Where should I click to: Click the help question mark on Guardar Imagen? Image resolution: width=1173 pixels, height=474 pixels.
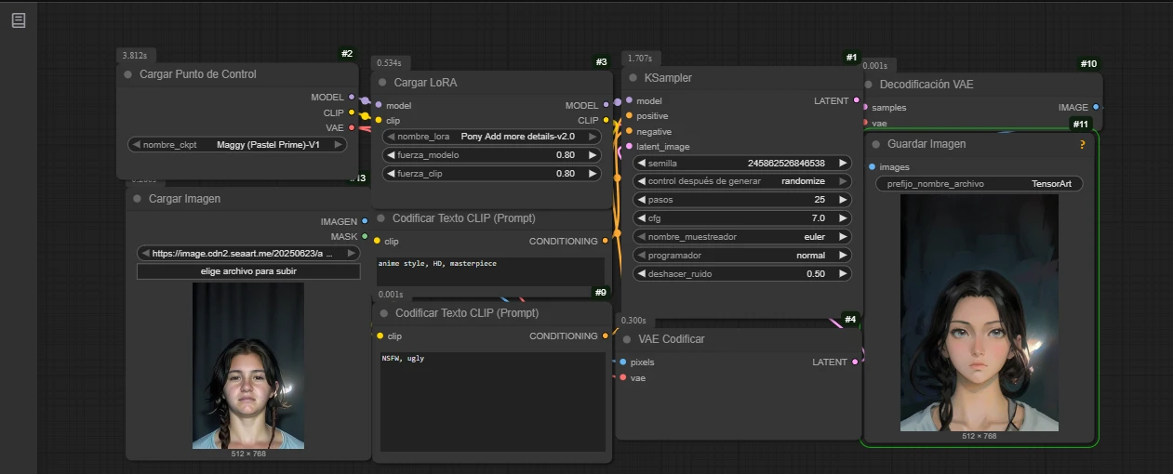(x=1082, y=144)
